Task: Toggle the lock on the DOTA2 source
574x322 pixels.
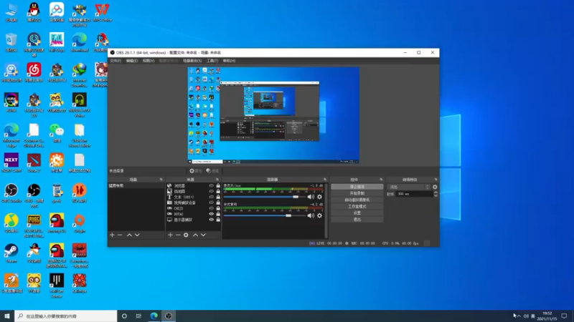Action: pos(218,214)
